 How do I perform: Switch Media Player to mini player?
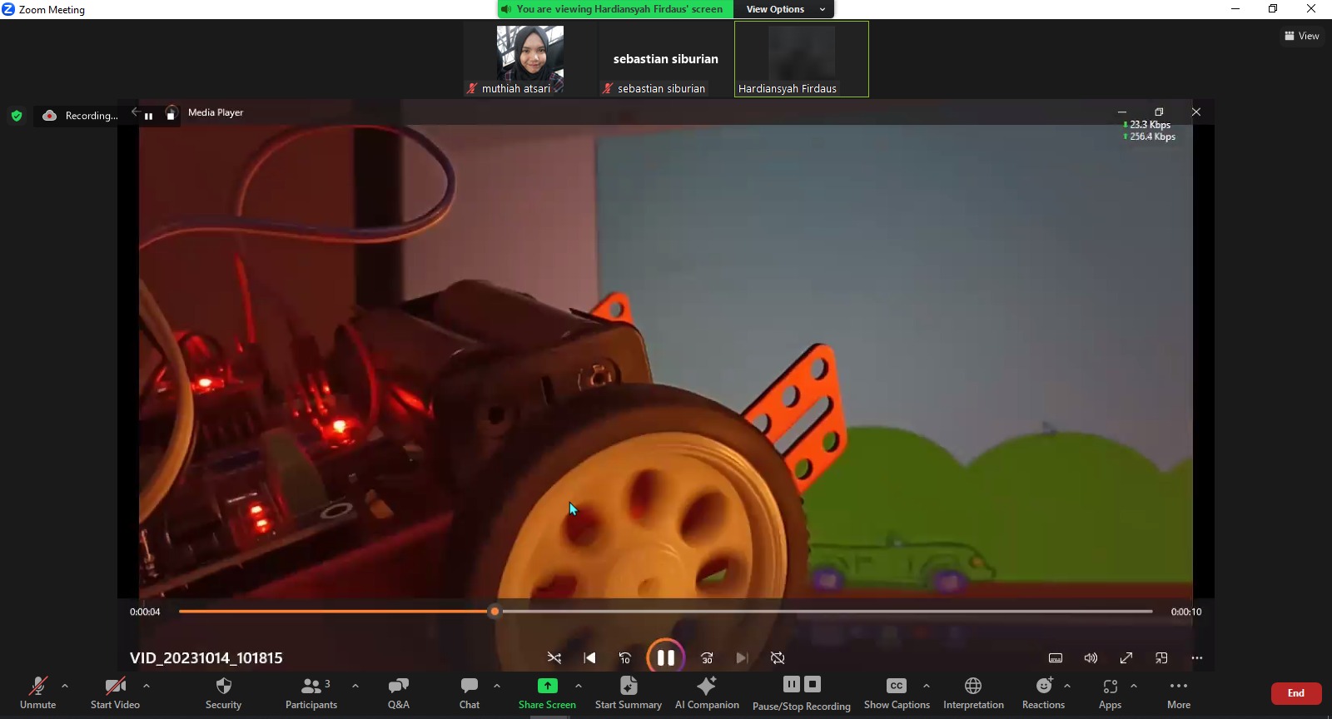click(1162, 658)
